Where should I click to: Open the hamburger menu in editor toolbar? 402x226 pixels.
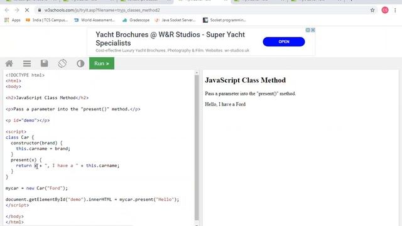[27, 63]
